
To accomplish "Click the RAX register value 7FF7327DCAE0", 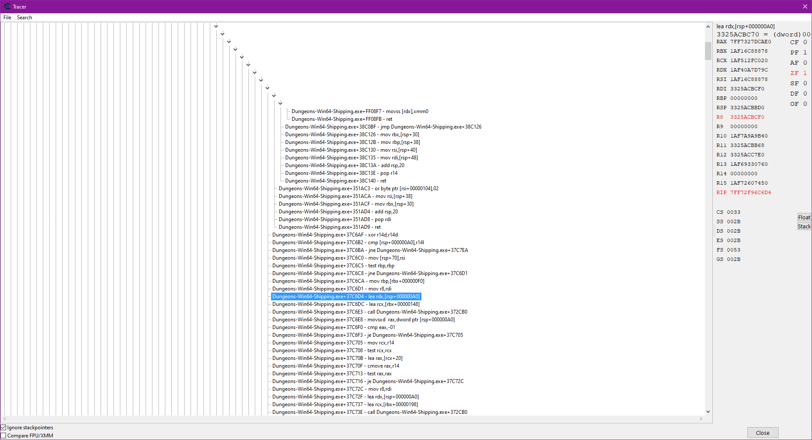I will [750, 42].
